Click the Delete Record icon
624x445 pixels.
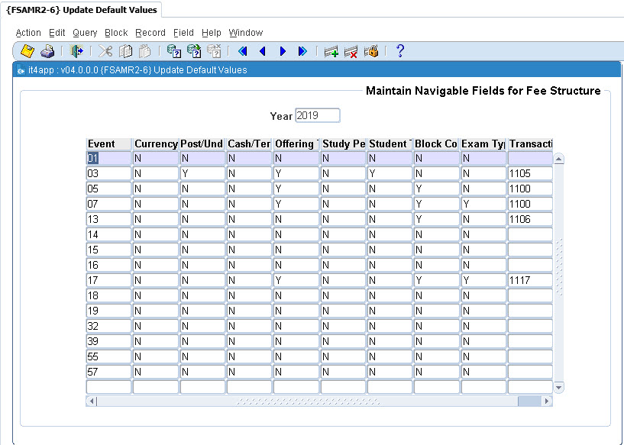351,51
